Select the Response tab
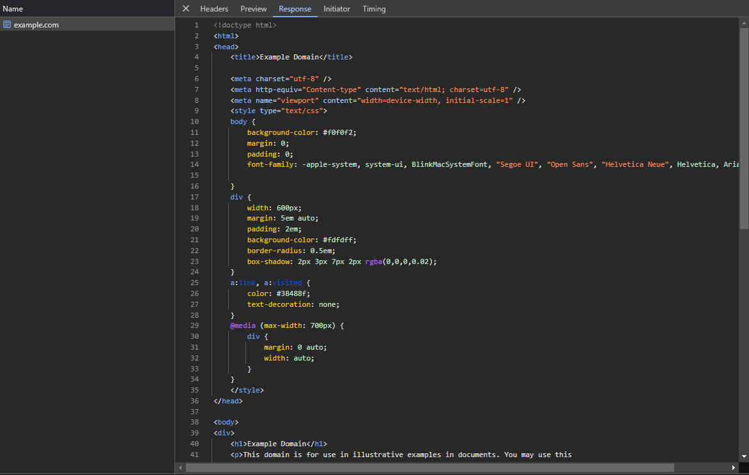 click(295, 9)
